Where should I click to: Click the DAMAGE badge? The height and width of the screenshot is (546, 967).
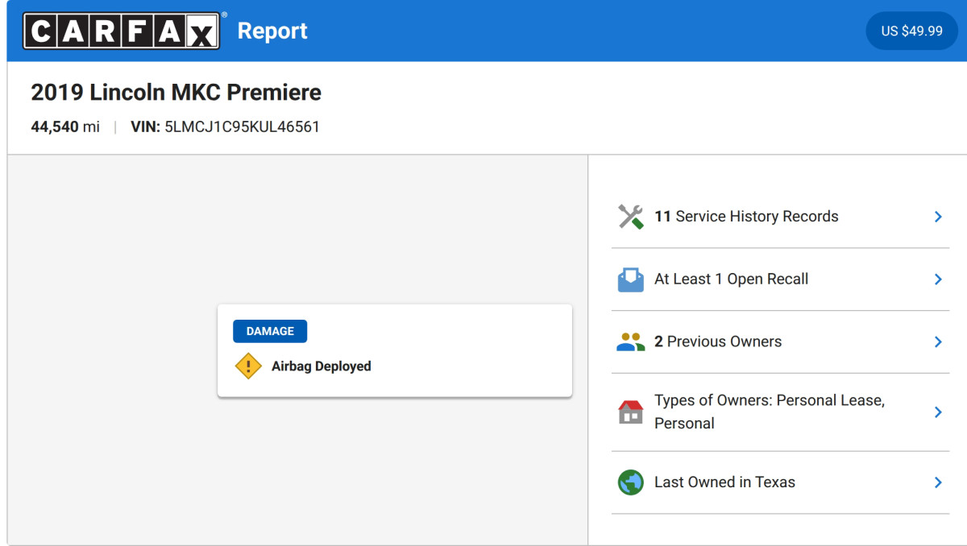[270, 331]
